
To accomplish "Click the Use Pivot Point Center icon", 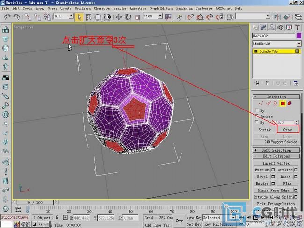I will [x=168, y=17].
